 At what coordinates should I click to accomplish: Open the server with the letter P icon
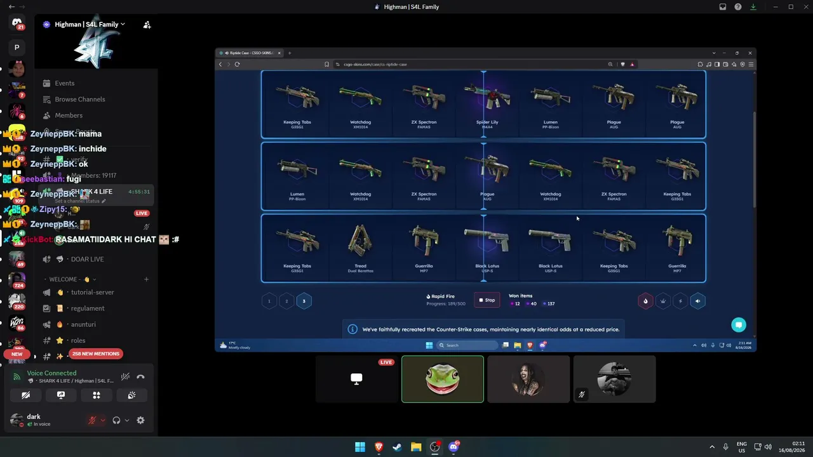(x=17, y=47)
